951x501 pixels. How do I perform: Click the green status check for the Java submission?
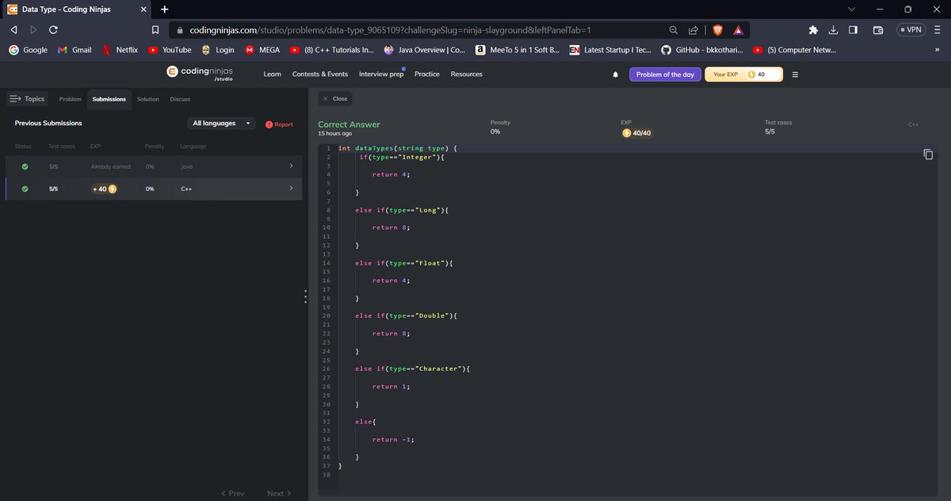(25, 166)
